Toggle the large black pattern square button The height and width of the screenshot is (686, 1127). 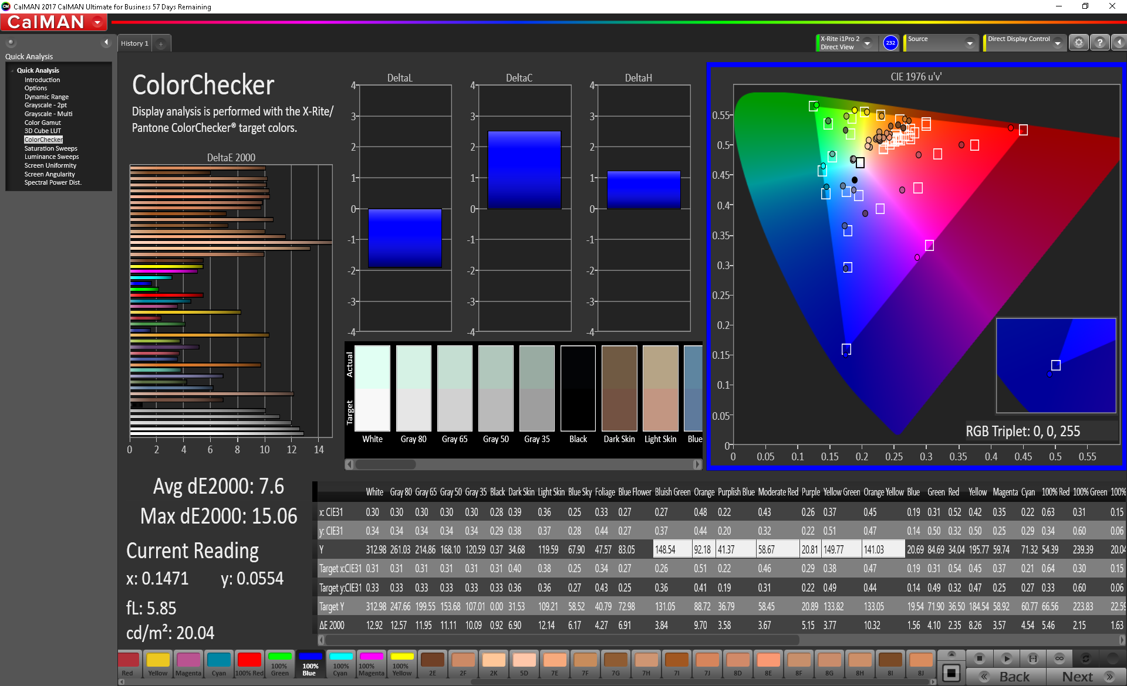951,673
